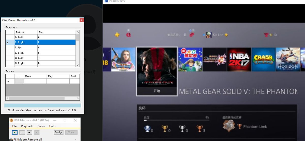
Task: Click the PS4 Macro app icon in title bar
Action: coord(11,120)
